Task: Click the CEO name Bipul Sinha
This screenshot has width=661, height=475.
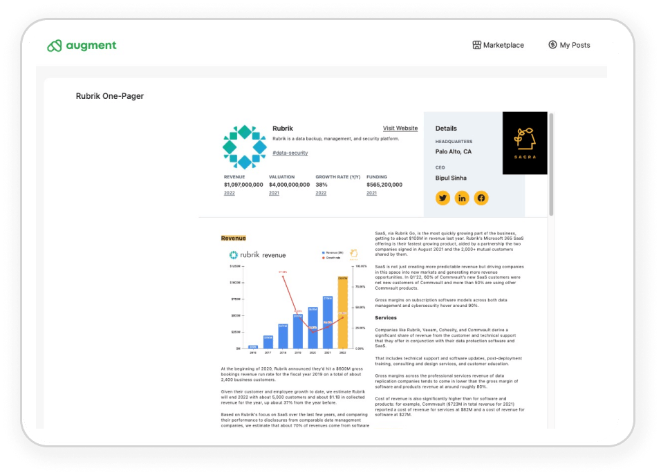Action: coord(451,178)
